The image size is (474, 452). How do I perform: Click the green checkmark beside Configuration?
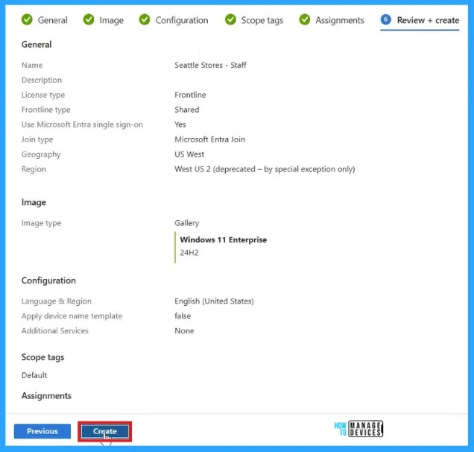[145, 19]
